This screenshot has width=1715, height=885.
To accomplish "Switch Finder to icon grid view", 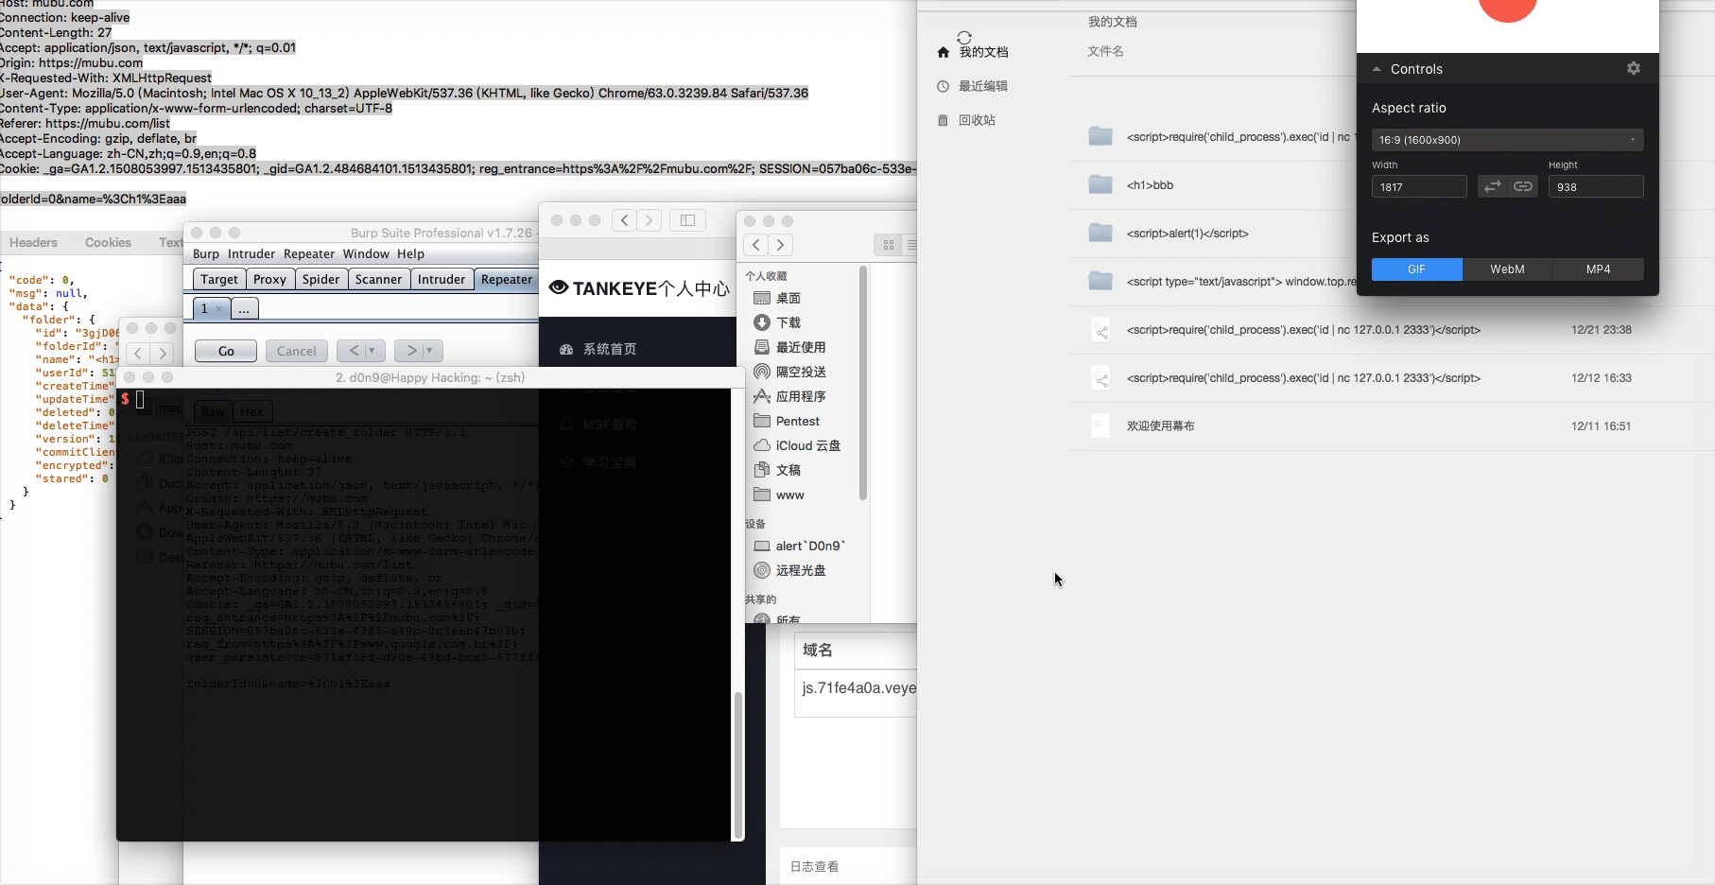I will (888, 245).
